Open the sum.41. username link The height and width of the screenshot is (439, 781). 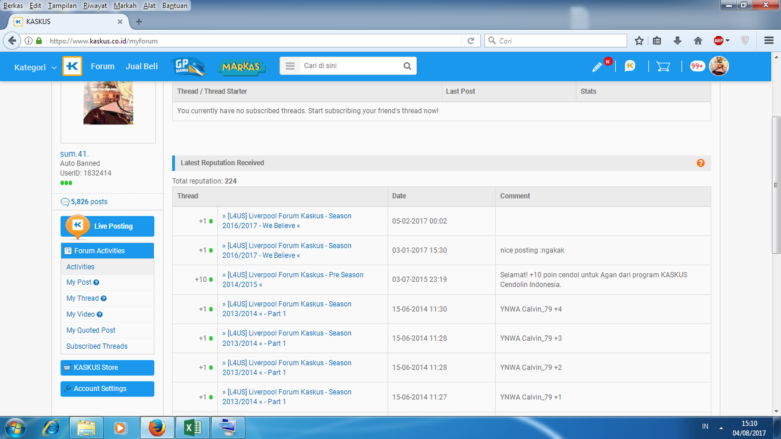(74, 154)
